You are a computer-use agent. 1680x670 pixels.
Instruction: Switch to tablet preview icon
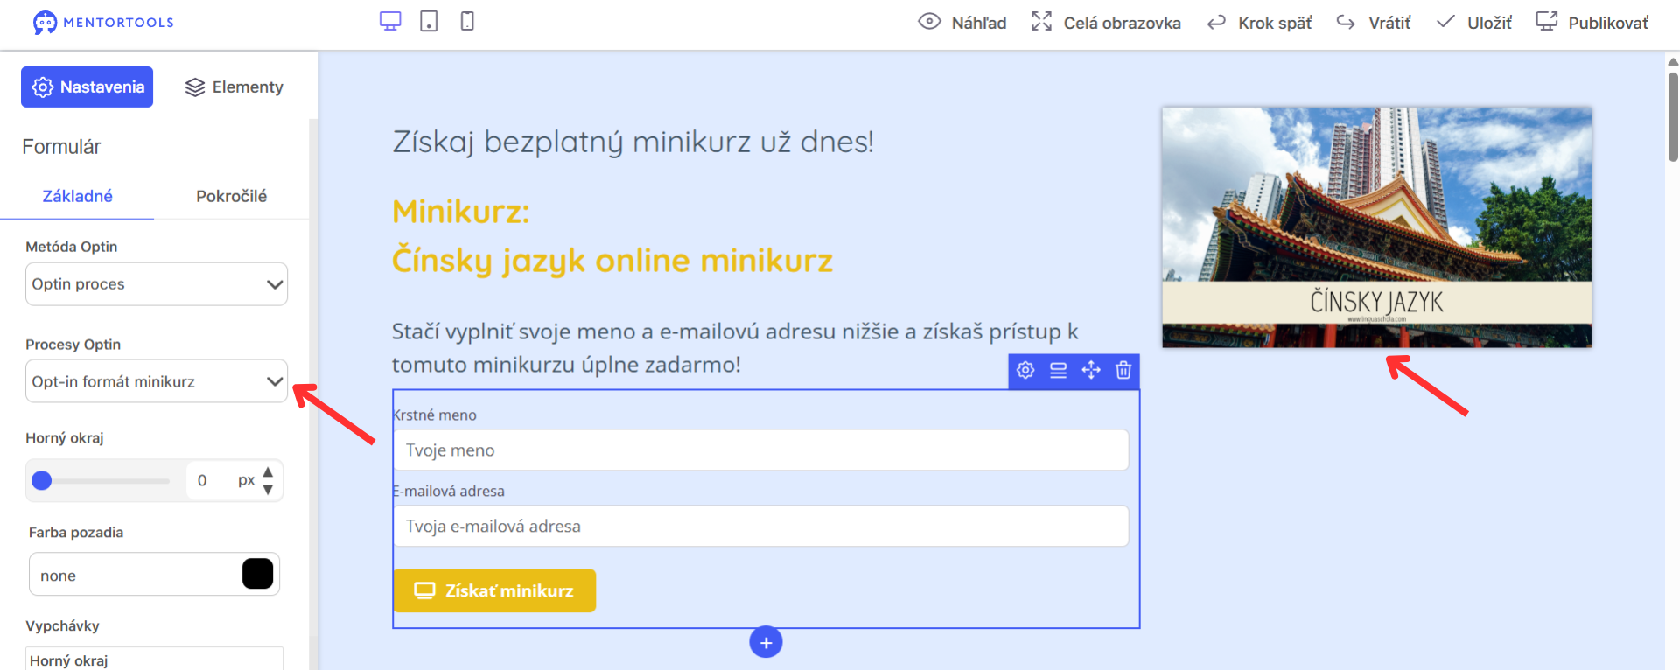(429, 22)
